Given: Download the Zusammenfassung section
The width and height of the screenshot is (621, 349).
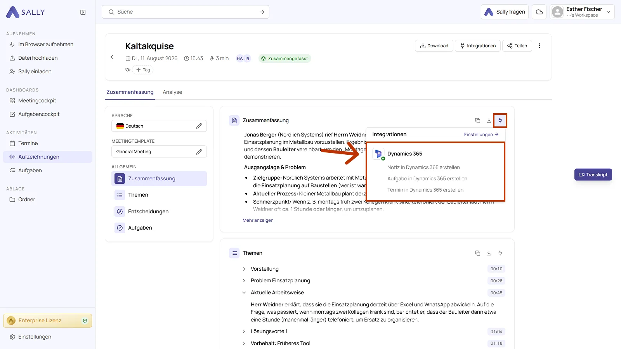Looking at the screenshot, I should pos(489,121).
